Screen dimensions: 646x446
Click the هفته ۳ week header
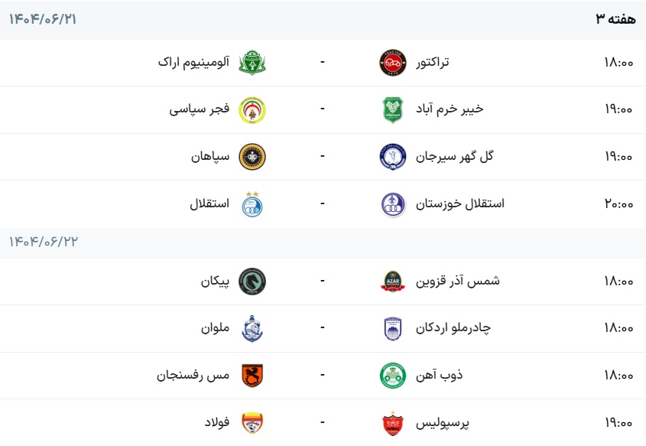(615, 19)
